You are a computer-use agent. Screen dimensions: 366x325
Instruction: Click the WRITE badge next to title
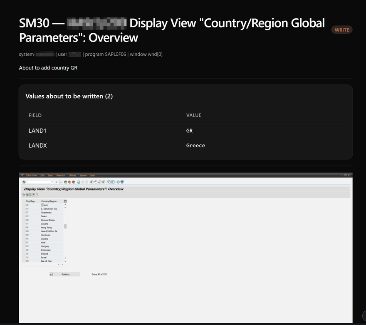[x=342, y=30]
